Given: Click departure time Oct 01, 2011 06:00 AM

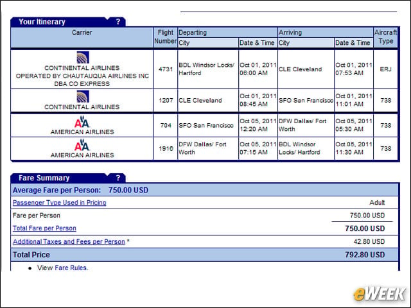Looking at the screenshot, I should tap(258, 69).
